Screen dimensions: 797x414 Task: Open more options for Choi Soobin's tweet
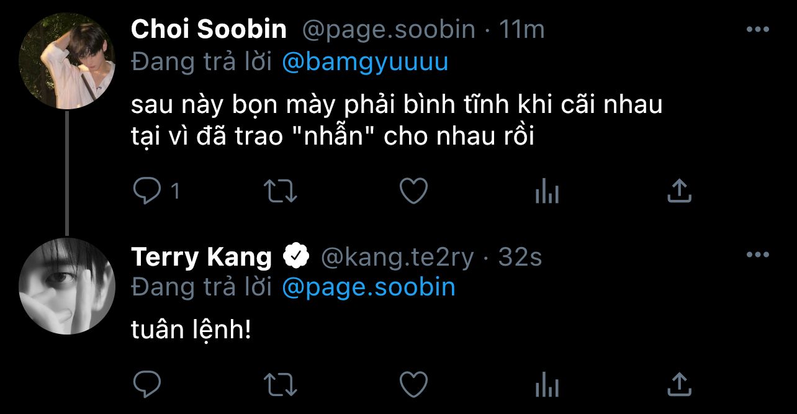tap(757, 30)
